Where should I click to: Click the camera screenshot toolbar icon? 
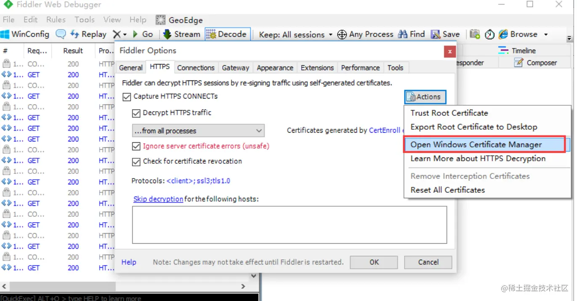(x=475, y=34)
